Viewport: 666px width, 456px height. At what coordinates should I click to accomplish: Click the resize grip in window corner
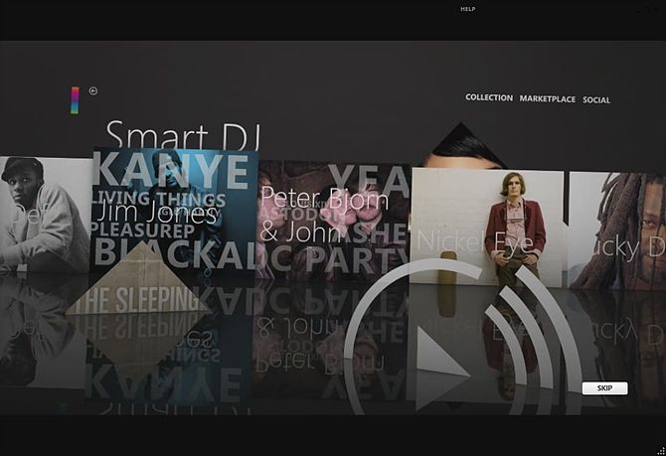[x=660, y=451]
